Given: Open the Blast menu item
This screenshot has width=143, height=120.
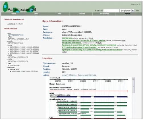Looking at the screenshot, I should pyautogui.click(x=36, y=14).
